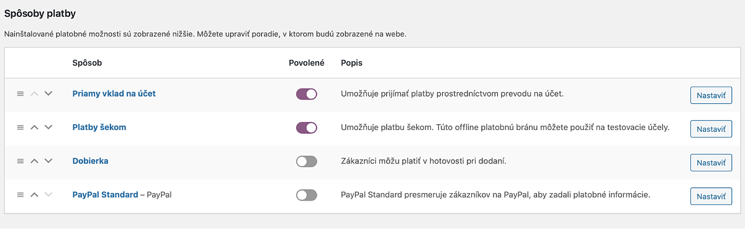Open the Priamy vklad na účet link

pos(114,93)
